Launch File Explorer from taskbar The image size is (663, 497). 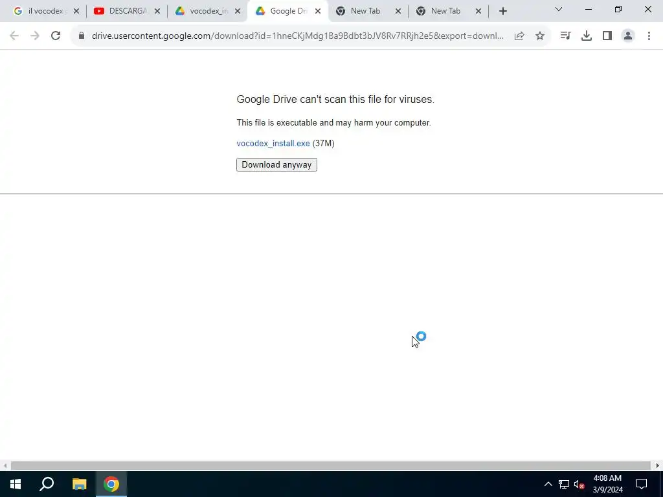[79, 484]
